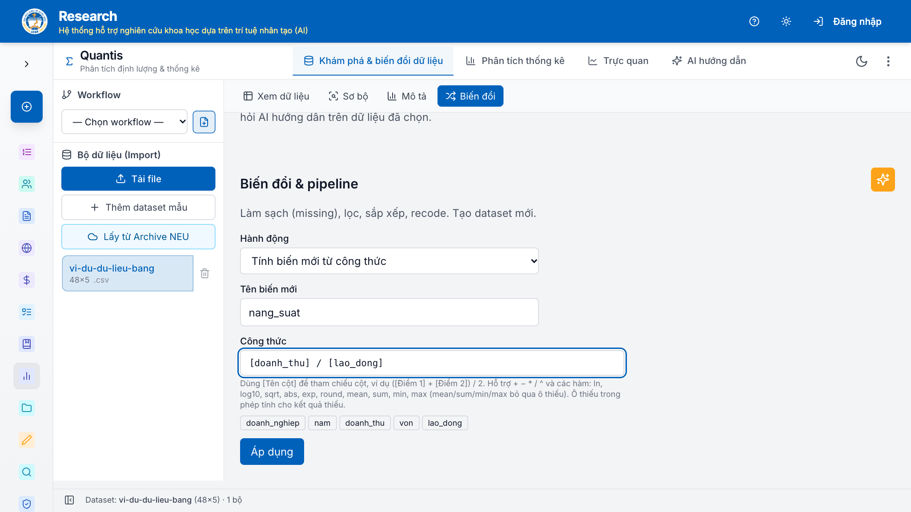Select the Biến đổi sub-tab
This screenshot has height=512, width=911.
(470, 96)
